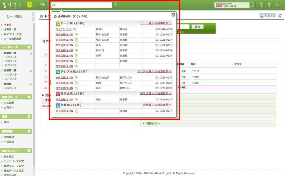Open the settings gear icon
Image resolution: width=285 pixels, height=176 pixels.
(x=277, y=5)
